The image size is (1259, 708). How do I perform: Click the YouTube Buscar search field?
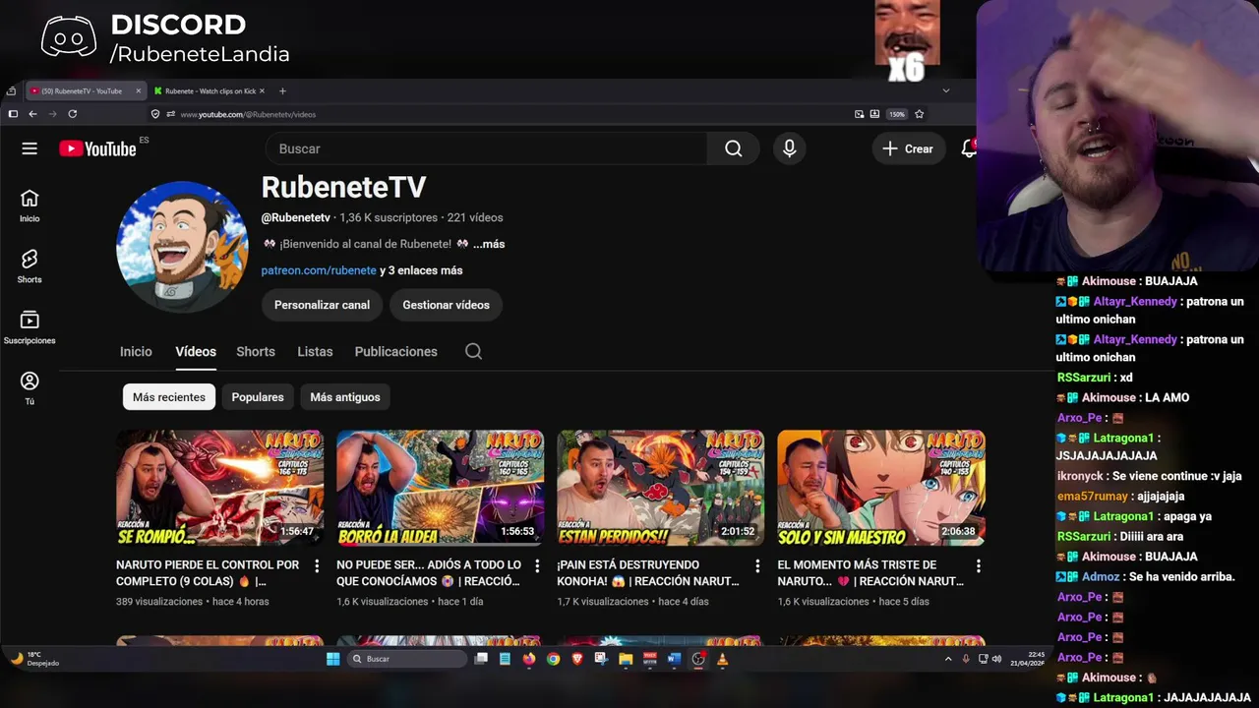tap(486, 148)
